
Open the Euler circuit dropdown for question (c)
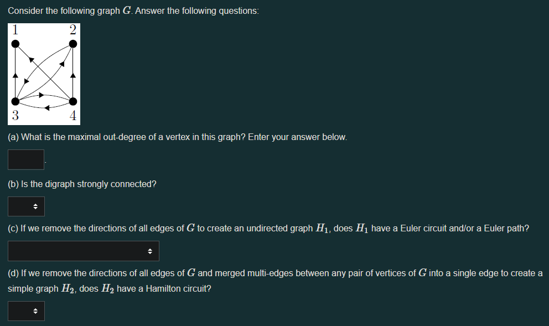83,251
